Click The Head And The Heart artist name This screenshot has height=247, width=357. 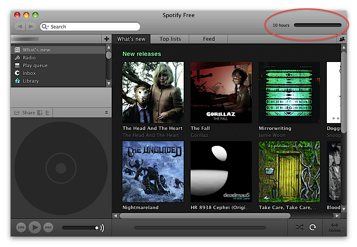[150, 135]
